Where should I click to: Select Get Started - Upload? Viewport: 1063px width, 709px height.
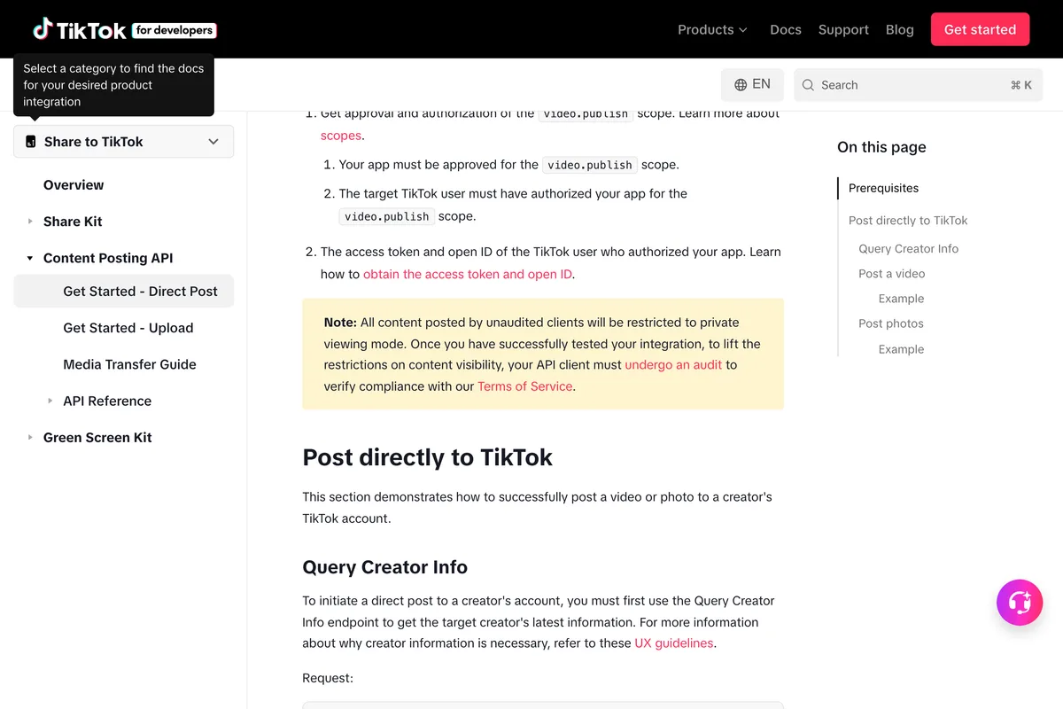tap(128, 328)
